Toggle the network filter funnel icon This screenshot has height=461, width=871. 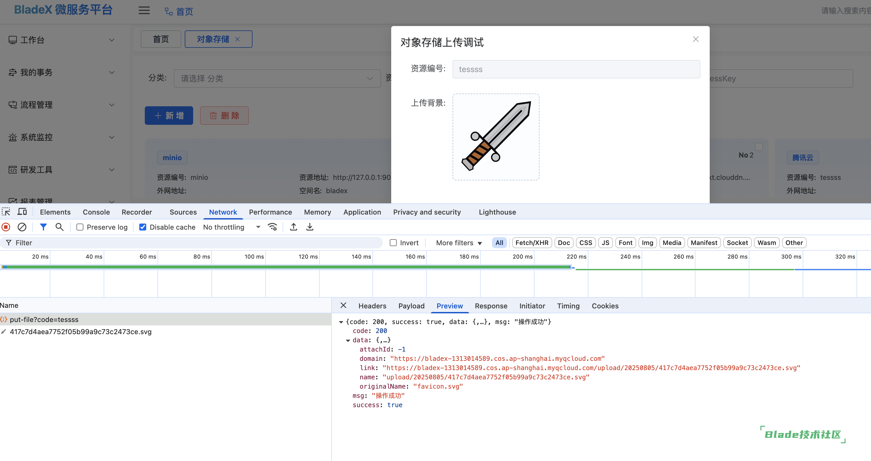(43, 227)
